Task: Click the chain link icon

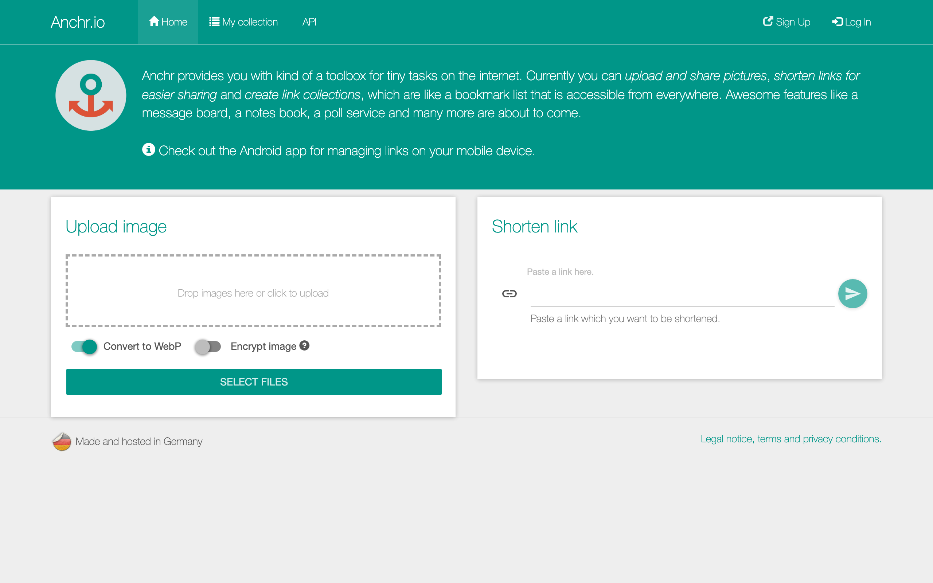Action: tap(509, 294)
